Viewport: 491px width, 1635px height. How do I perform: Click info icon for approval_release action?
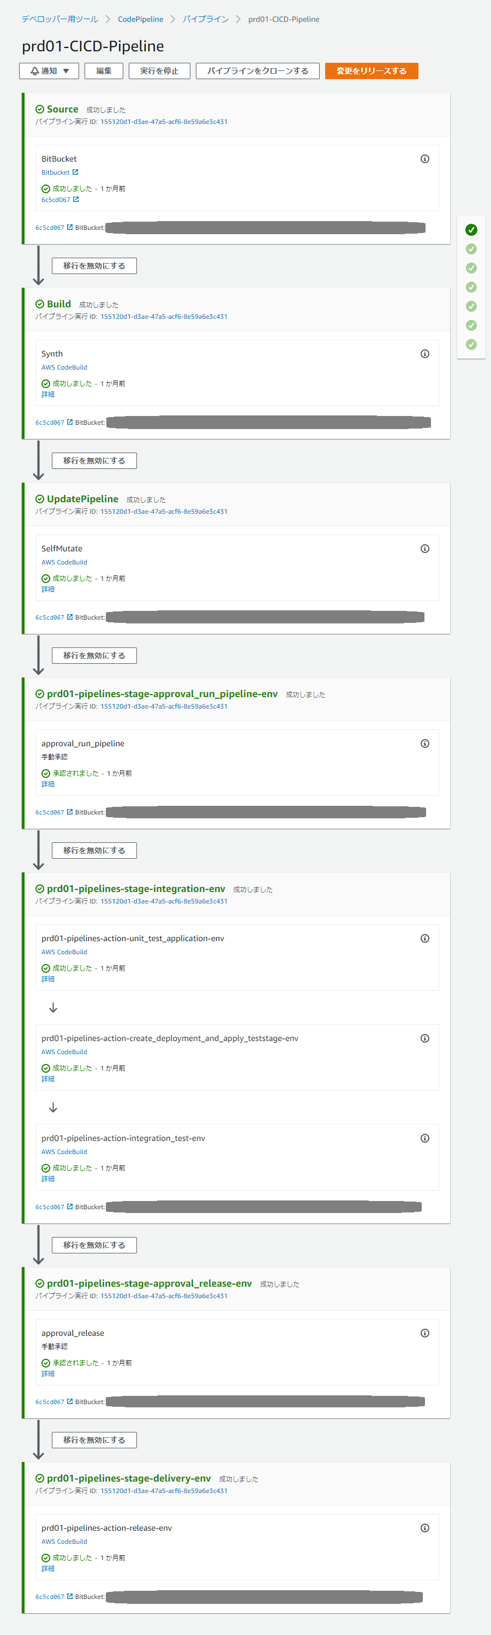(424, 1334)
